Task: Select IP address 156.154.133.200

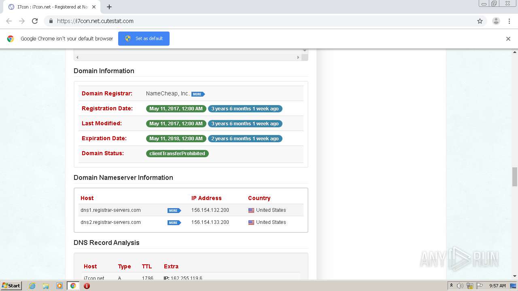Action: point(210,222)
